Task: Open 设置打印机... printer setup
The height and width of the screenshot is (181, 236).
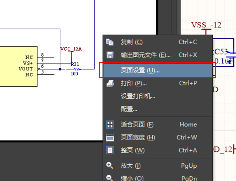Action: [x=158, y=96]
